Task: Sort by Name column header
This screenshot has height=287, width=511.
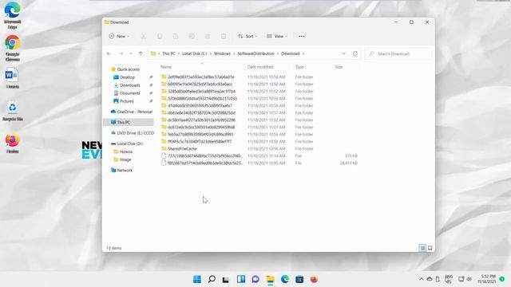Action: coord(166,67)
